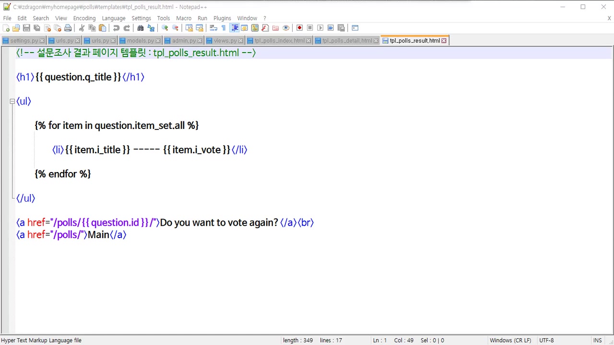614x345 pixels.
Task: Open the Plugins menu
Action: [x=222, y=18]
